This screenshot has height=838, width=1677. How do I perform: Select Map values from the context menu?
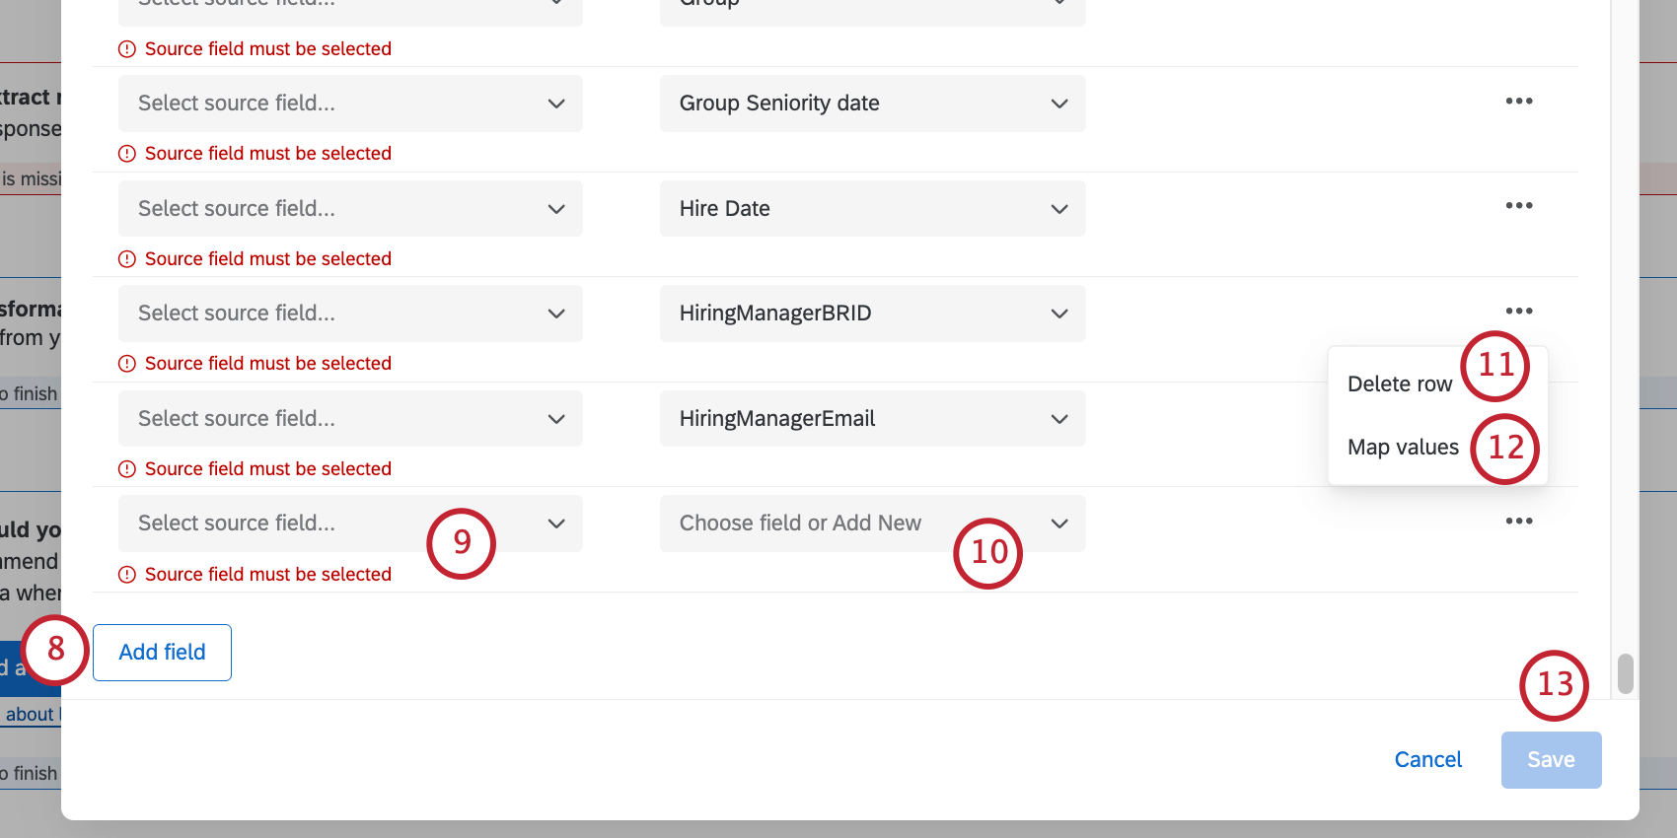(x=1403, y=447)
